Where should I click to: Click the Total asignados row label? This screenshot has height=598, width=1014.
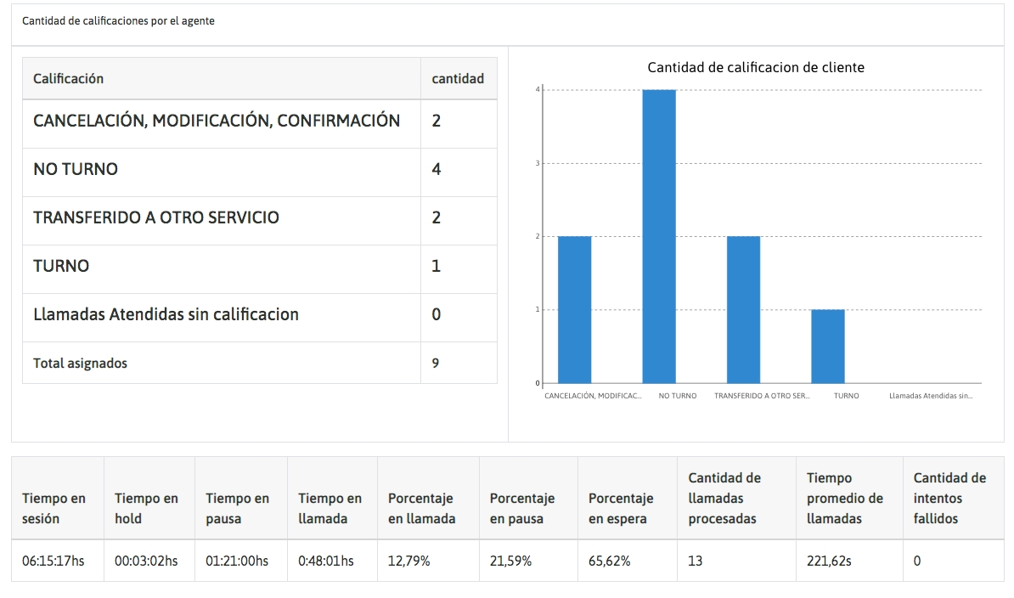tap(80, 363)
